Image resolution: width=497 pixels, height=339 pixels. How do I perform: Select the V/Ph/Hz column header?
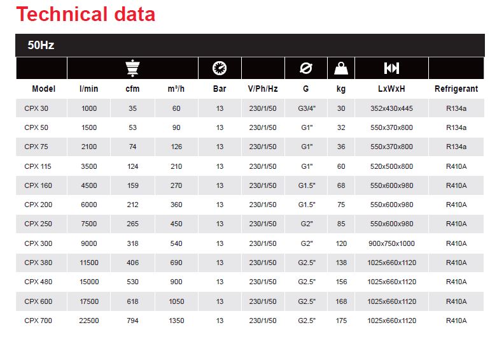[263, 89]
